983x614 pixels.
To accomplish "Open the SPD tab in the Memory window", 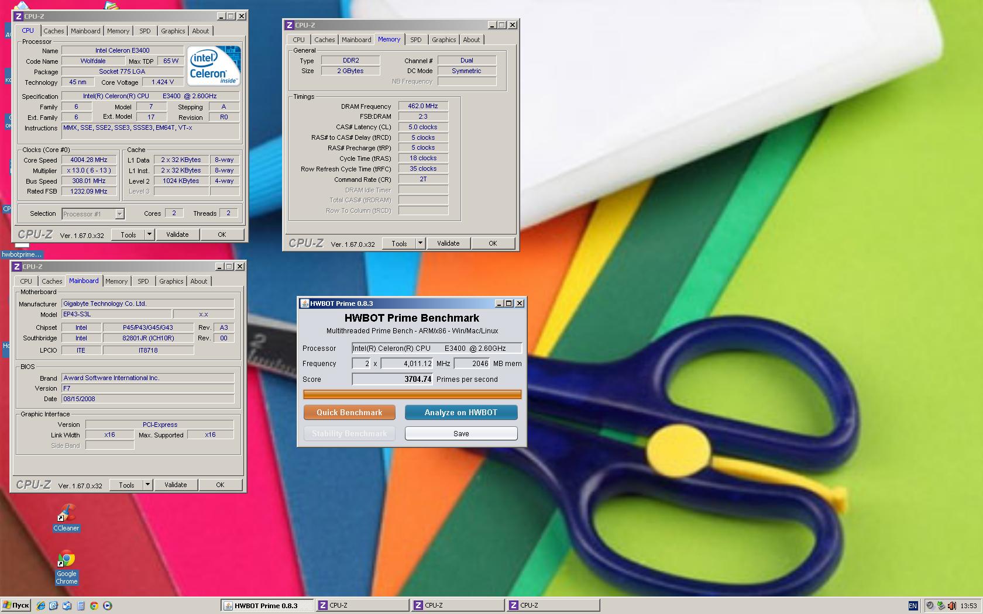I will coord(416,40).
